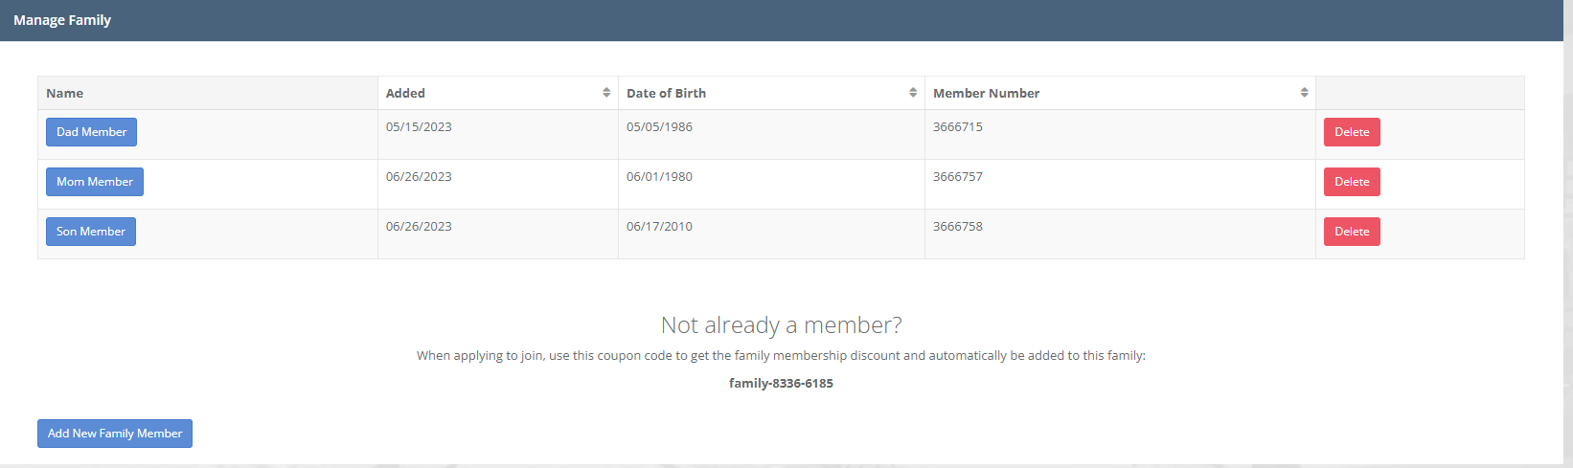This screenshot has height=468, width=1573.
Task: Open Son Member profile
Action: click(91, 232)
